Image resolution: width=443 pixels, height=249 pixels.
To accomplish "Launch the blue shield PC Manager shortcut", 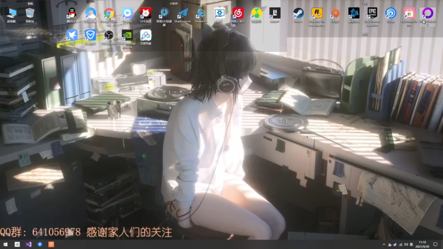I will click(x=90, y=37).
